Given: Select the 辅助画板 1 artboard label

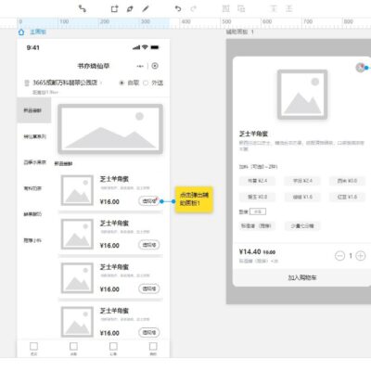Looking at the screenshot, I should pyautogui.click(x=240, y=32).
